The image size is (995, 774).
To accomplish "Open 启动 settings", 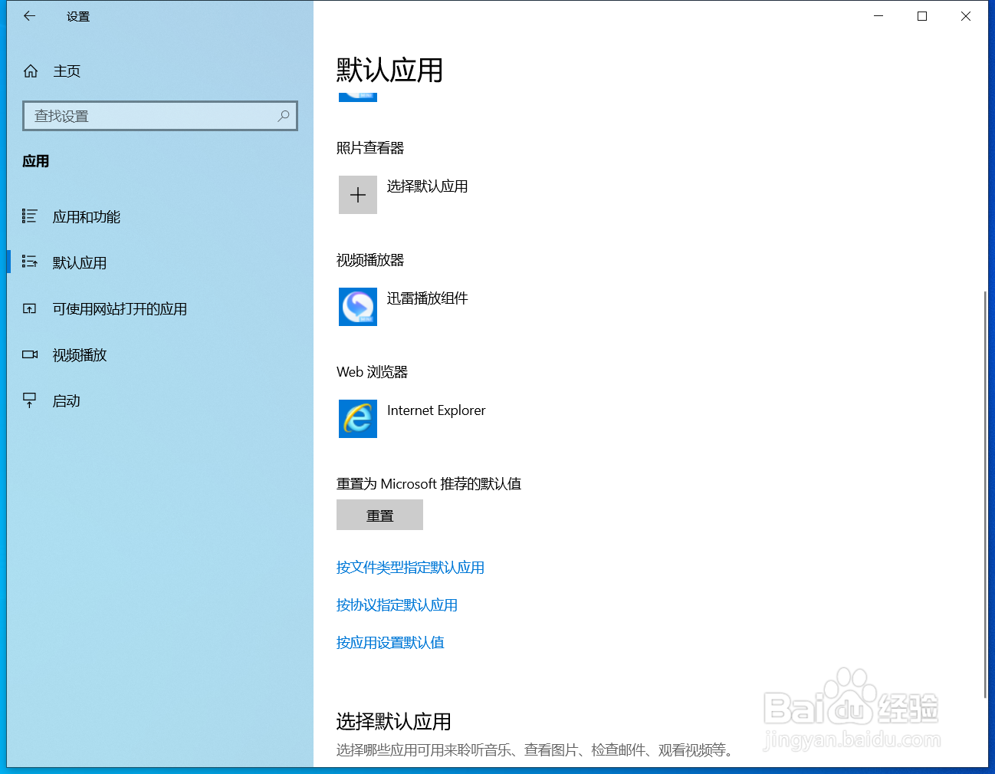I will [66, 400].
